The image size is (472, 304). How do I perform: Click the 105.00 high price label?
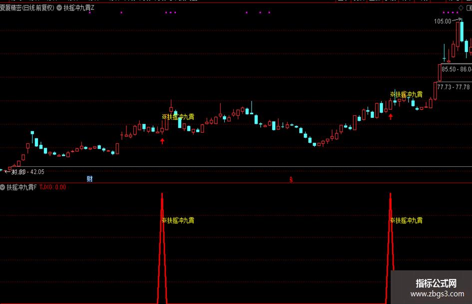[443, 21]
